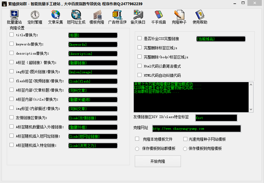264x183 pixels.
Task: Enable keywords替换为 checkbox
Action: pyautogui.click(x=12, y=44)
